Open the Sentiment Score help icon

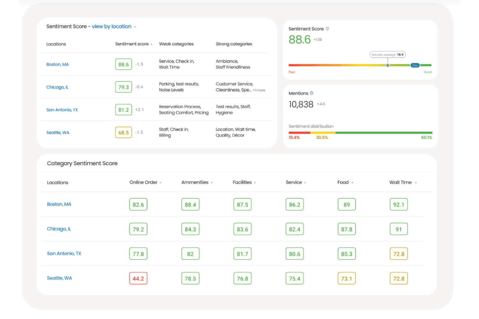327,29
